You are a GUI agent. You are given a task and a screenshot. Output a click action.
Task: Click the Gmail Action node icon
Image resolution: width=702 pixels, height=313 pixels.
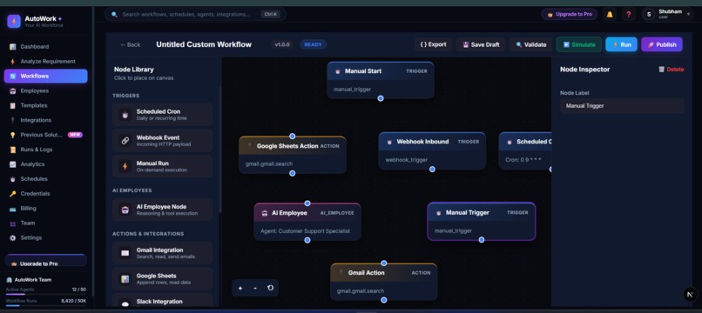[341, 272]
